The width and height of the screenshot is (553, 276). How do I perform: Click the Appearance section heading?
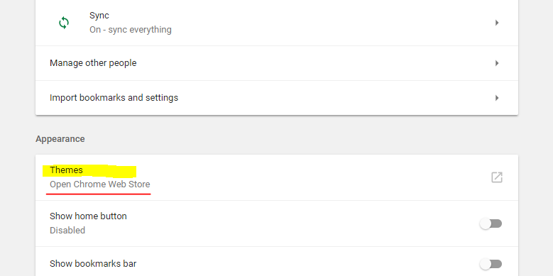[x=60, y=139]
